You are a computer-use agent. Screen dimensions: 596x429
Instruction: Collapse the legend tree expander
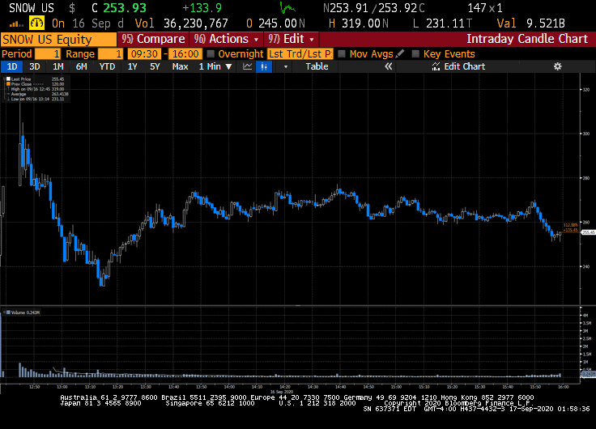(x=4, y=79)
